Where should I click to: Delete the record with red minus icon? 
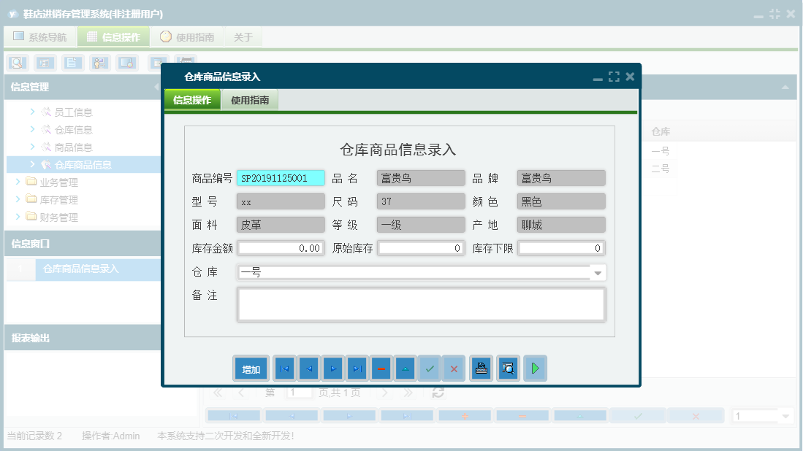click(381, 369)
